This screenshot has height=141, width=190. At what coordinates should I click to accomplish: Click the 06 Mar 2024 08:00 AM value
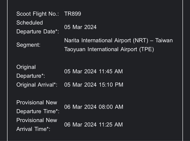94,107
